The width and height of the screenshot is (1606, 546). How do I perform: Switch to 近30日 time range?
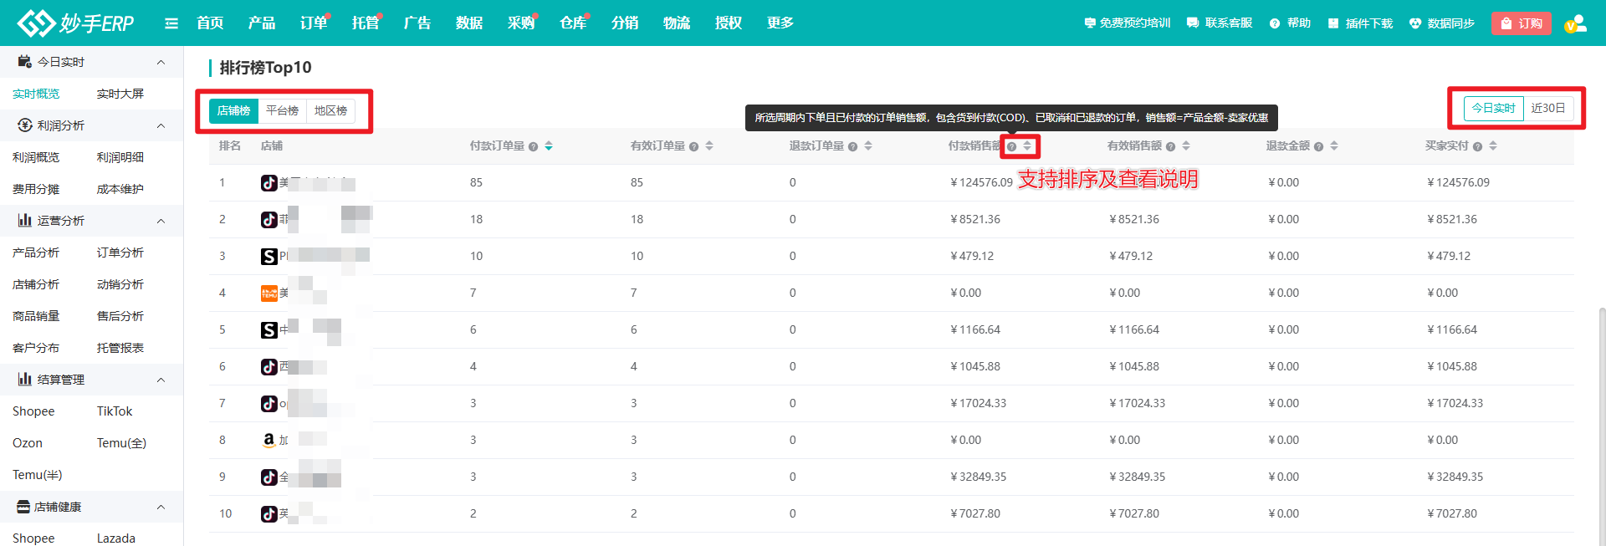click(x=1547, y=109)
